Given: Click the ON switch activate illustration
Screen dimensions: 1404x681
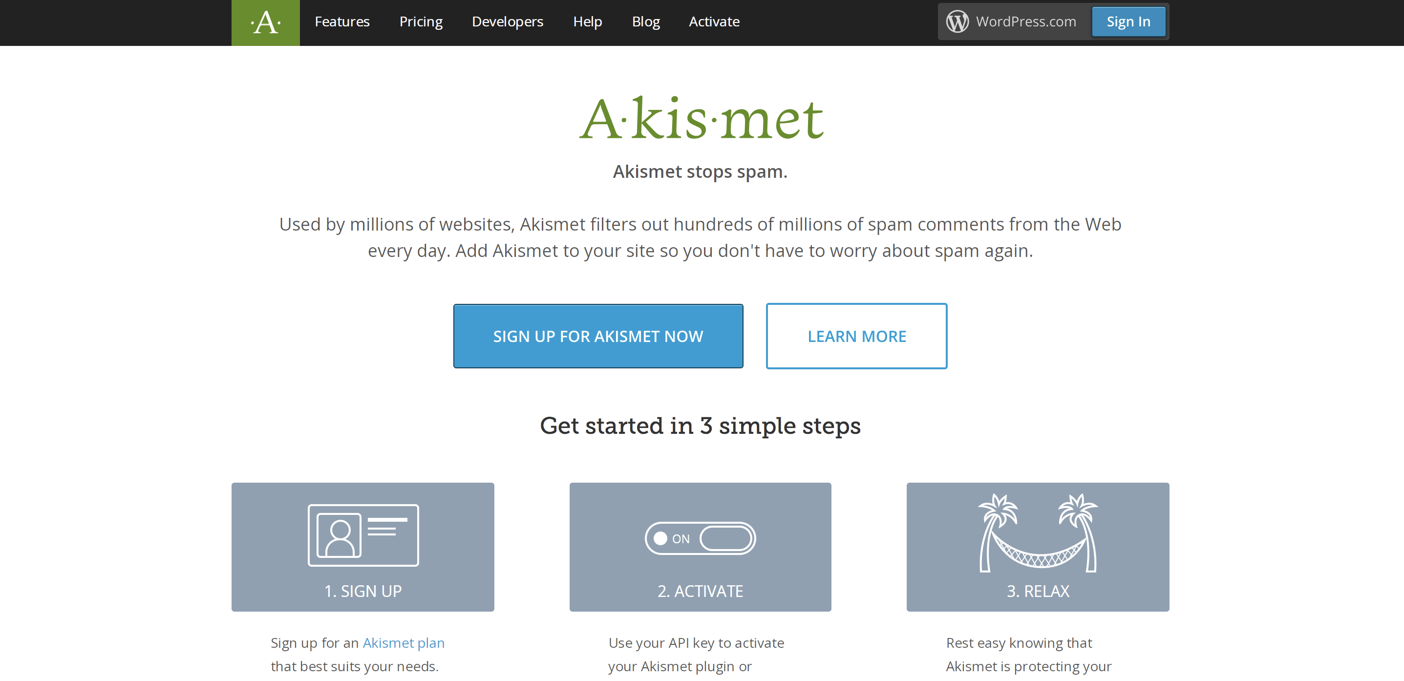Looking at the screenshot, I should (700, 537).
